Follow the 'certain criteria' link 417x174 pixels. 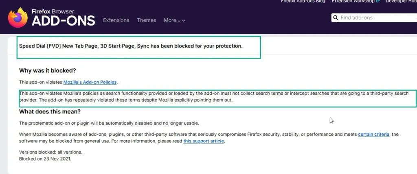pos(373,134)
